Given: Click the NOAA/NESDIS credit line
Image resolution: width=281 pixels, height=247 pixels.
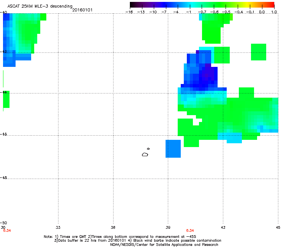Looking at the screenshot, I should pos(164,245).
